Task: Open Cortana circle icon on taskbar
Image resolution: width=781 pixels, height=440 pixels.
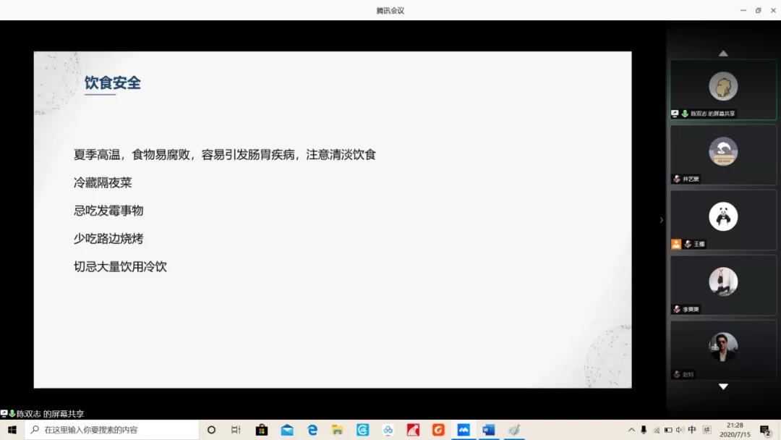Action: tap(211, 430)
